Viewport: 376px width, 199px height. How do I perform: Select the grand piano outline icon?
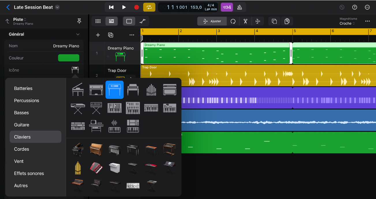(78, 90)
